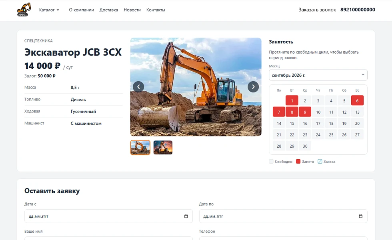Open the Каталог dropdown menu
The height and width of the screenshot is (240, 392).
point(49,10)
